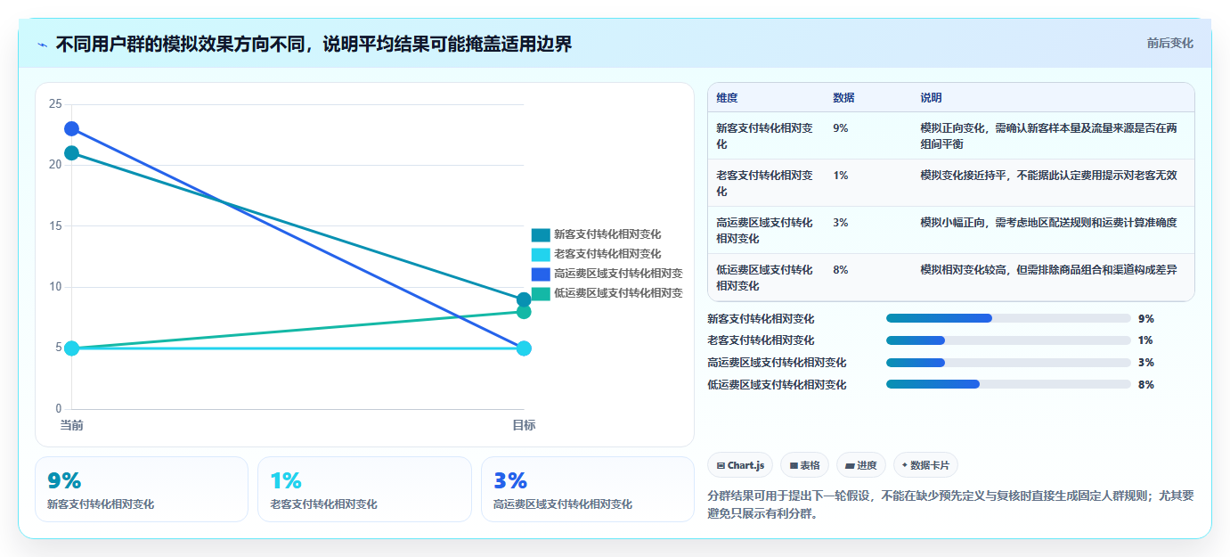Select table row 老客支付转化相对变化
Viewport: 1230px width, 557px height.
[950, 183]
